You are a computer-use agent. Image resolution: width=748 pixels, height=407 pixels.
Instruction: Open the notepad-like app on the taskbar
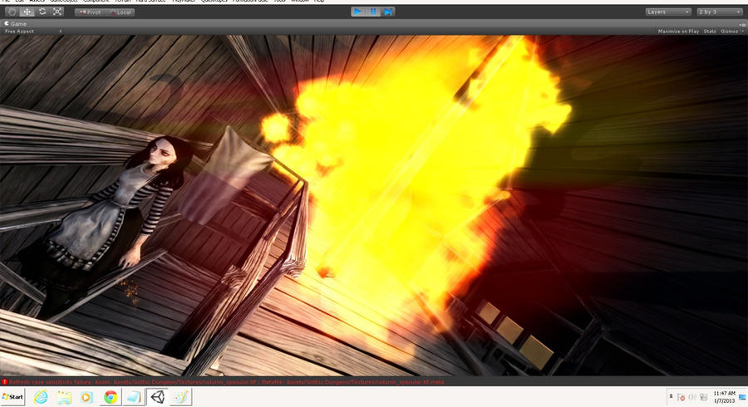(x=134, y=397)
